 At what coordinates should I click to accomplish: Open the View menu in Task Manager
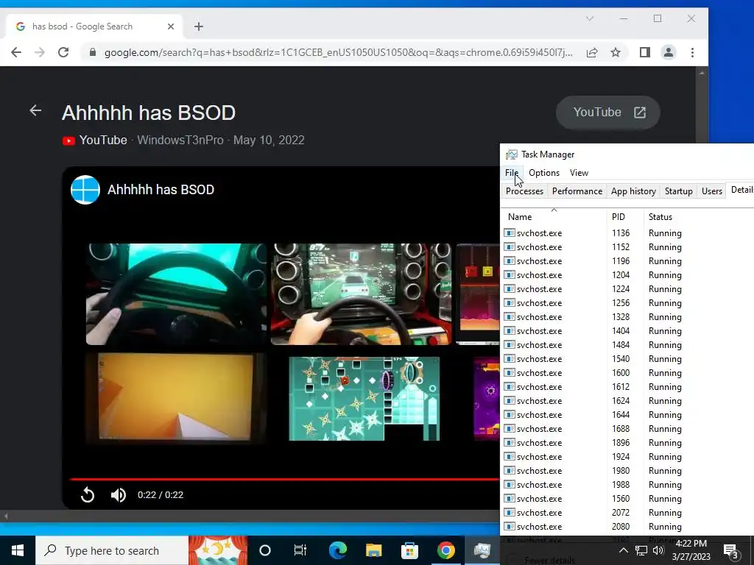[579, 173]
